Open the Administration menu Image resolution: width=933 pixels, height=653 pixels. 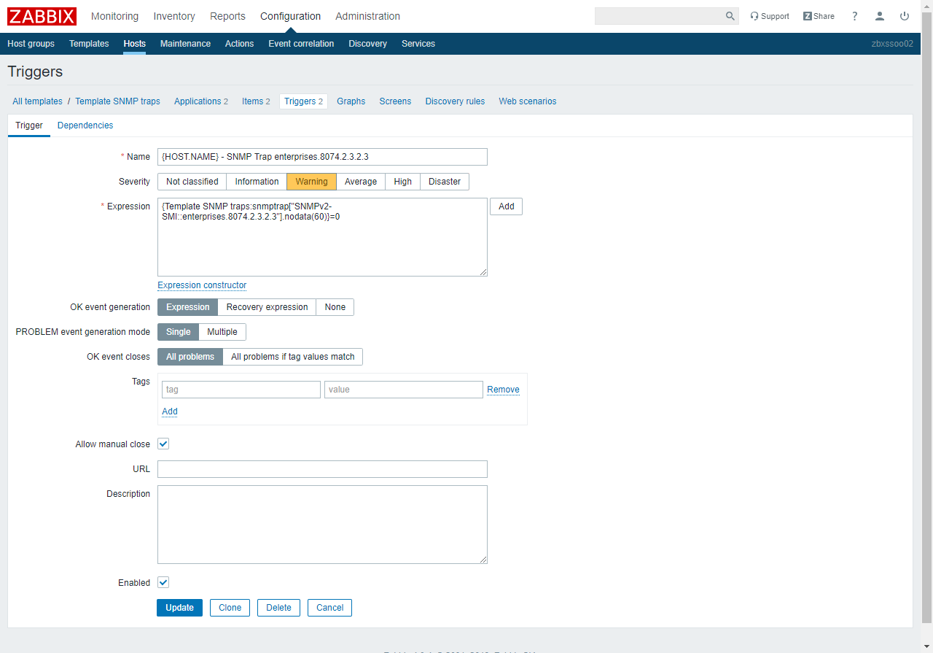tap(367, 16)
